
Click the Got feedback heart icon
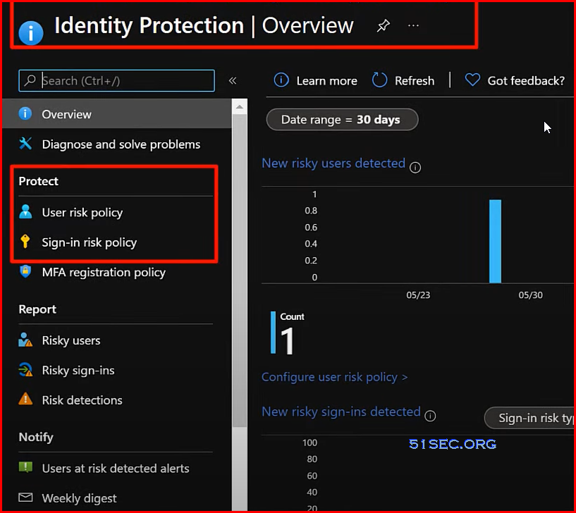tap(472, 80)
